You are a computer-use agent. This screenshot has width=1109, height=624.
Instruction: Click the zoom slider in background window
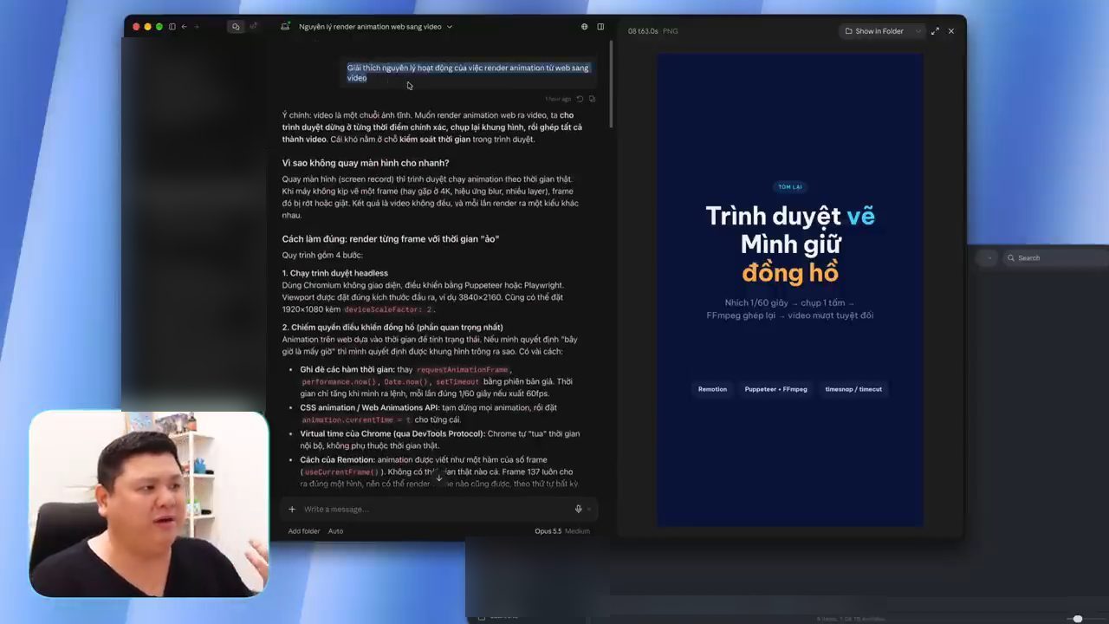coord(1077,619)
